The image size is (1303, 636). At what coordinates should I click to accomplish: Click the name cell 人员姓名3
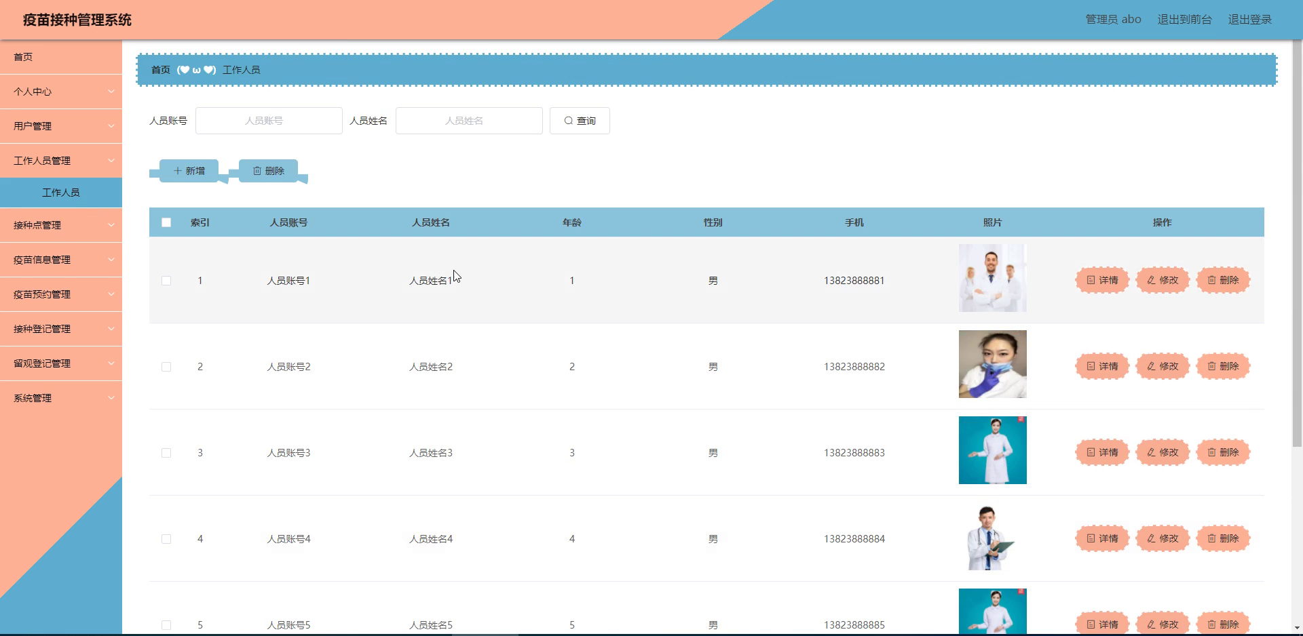[x=430, y=453]
